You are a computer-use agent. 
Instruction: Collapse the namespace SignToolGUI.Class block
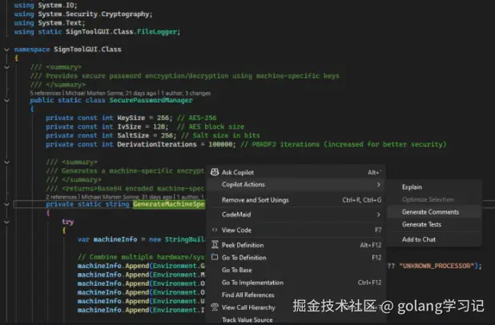pos(6,50)
